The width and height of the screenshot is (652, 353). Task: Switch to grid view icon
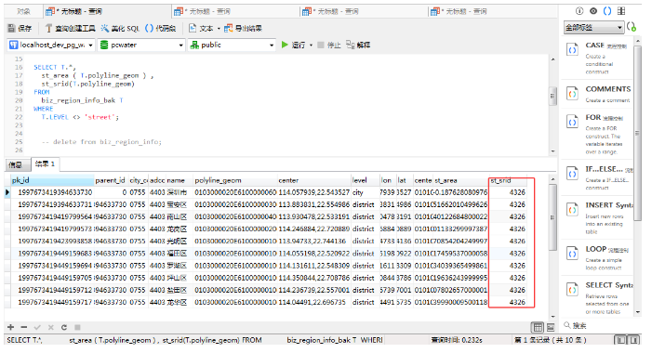coord(538,327)
